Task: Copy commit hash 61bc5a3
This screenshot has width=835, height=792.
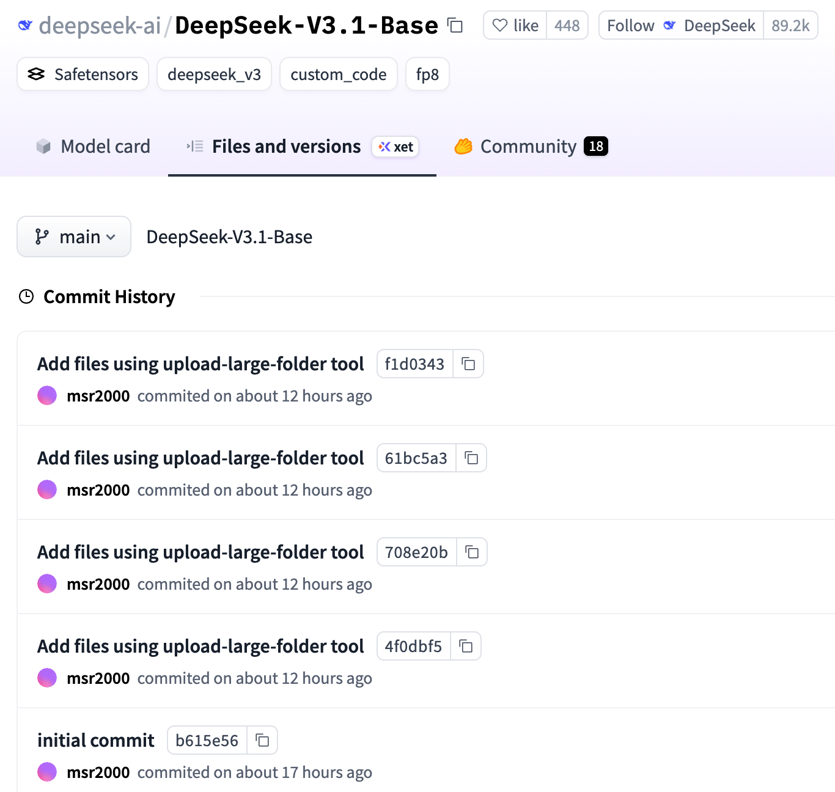Action: tap(471, 458)
